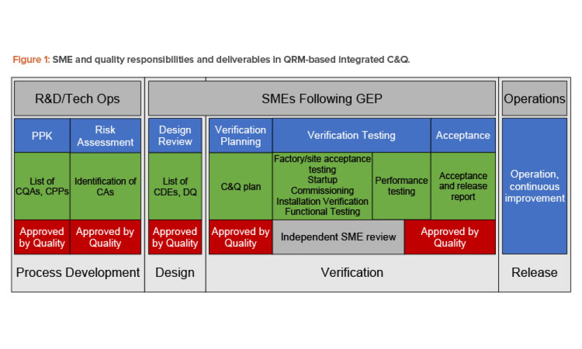Select the Verification Testing block

point(351,135)
